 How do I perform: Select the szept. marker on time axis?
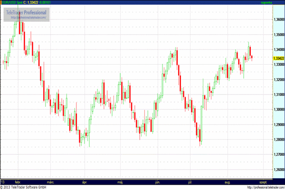pyautogui.click(x=263, y=181)
